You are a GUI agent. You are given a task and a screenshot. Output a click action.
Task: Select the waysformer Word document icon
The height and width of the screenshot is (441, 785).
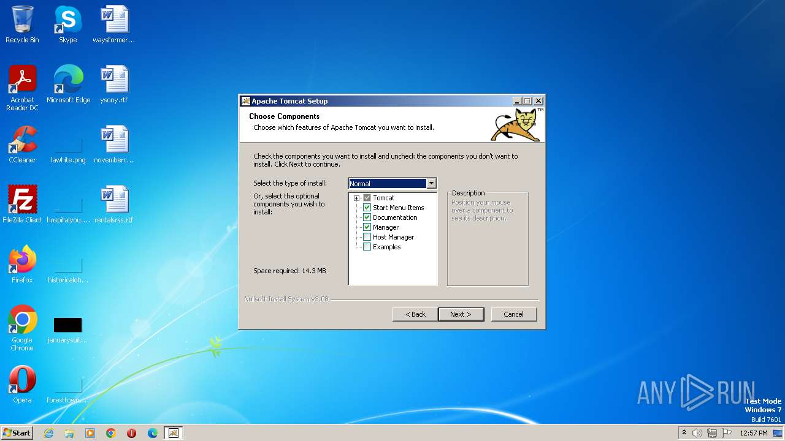click(114, 24)
